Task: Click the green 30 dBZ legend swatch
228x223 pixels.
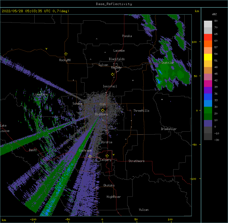Action: 208,110
